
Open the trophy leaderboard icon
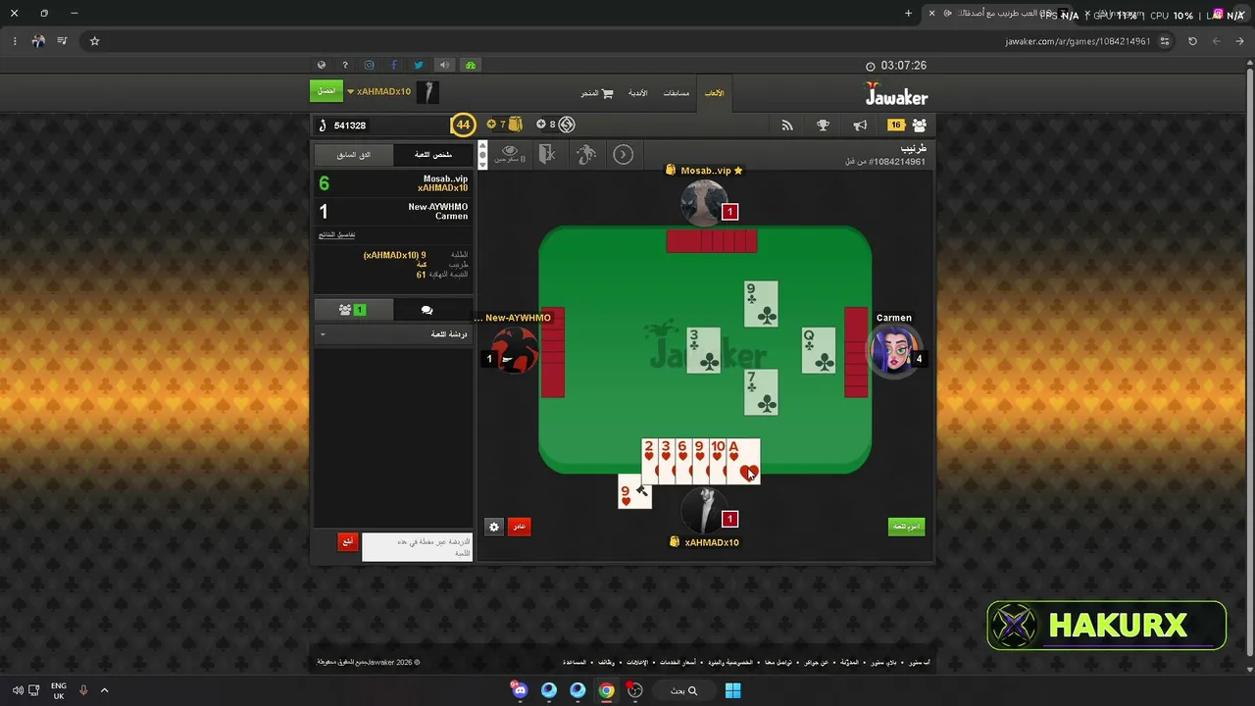[824, 126]
